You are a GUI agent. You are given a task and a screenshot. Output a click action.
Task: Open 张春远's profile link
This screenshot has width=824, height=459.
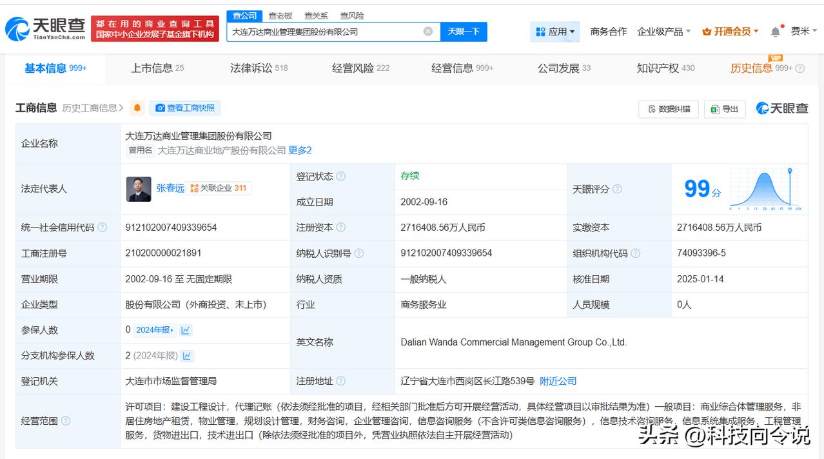(170, 188)
